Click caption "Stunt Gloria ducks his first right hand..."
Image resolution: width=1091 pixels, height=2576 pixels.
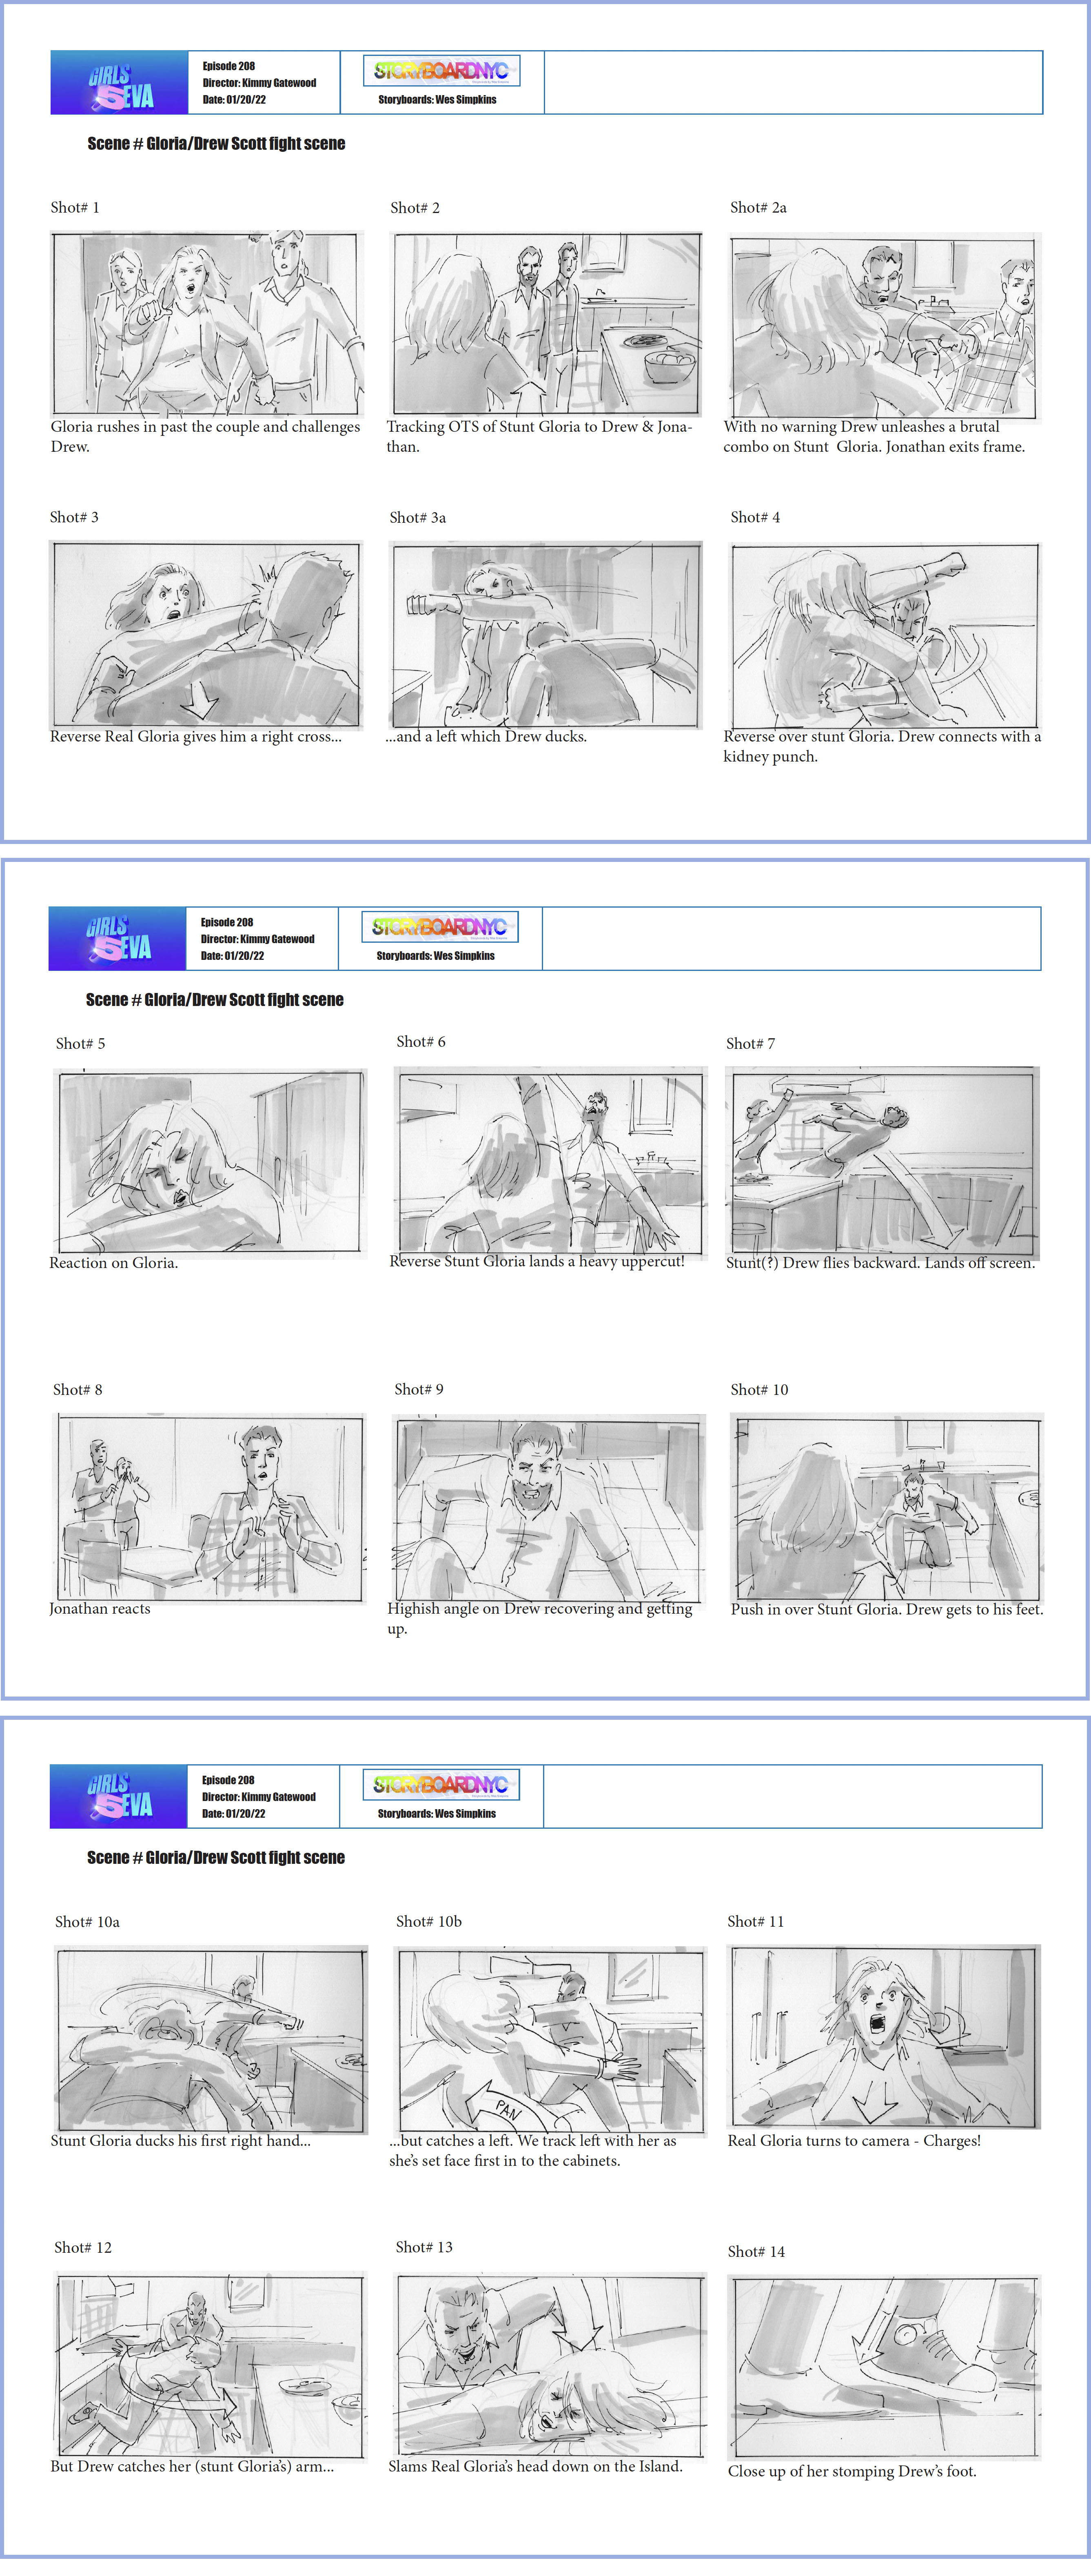[181, 2141]
